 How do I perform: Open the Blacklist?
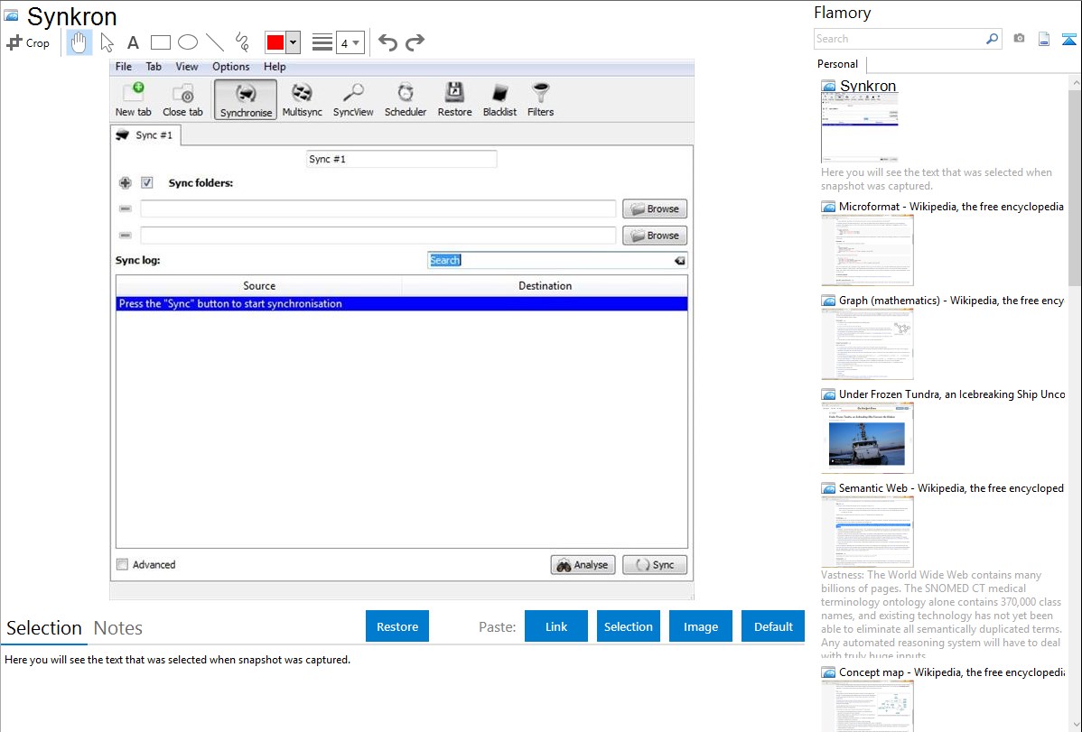pos(499,99)
